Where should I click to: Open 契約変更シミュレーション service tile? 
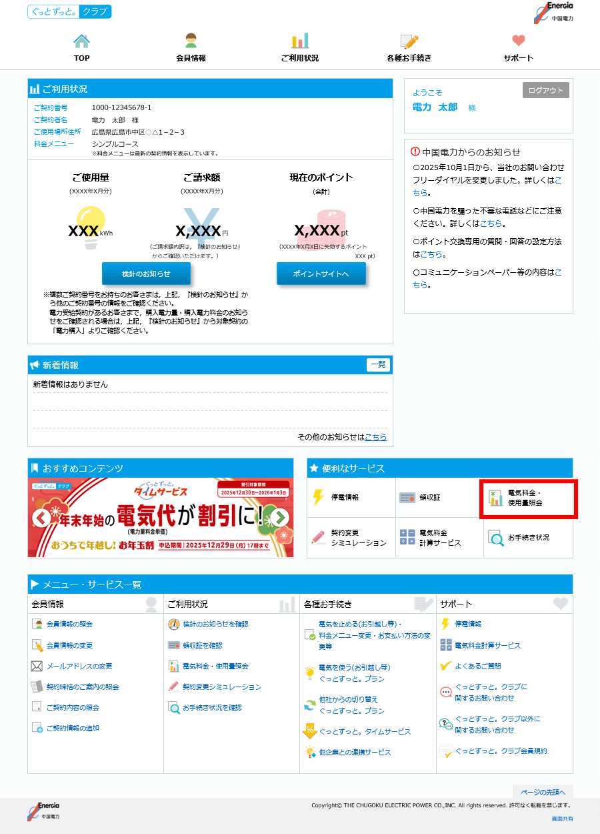click(x=319, y=538)
